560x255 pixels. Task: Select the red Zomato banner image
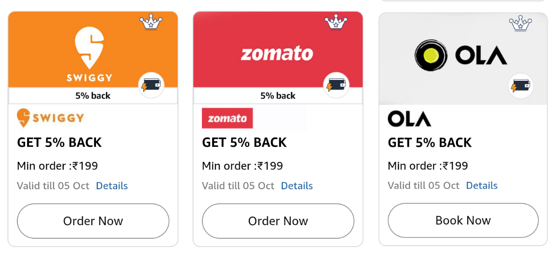coord(261,49)
